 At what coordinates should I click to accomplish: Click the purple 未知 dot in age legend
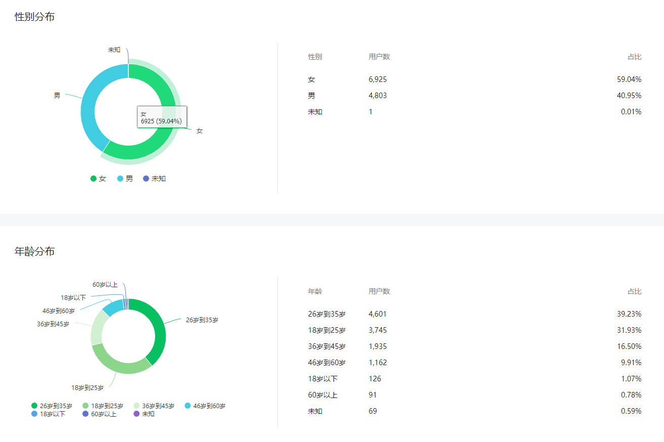pos(136,414)
